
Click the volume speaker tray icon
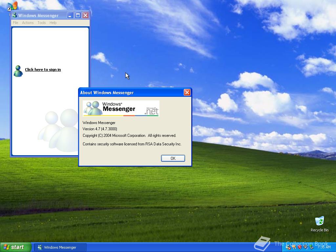[x=305, y=247]
